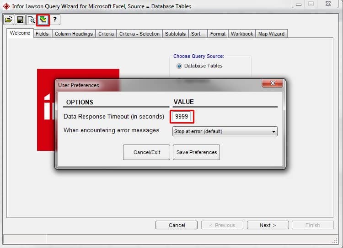The image size is (343, 248).
Task: Click the wizard's Cancel button
Action: [177, 225]
